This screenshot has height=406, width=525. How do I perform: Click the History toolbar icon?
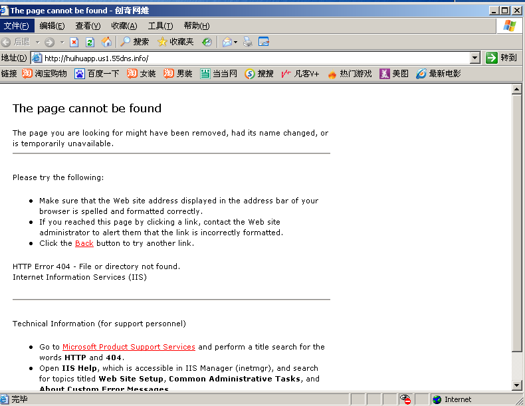(207, 42)
